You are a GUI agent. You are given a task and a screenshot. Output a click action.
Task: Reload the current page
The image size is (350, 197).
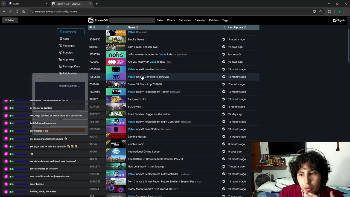[17, 11]
